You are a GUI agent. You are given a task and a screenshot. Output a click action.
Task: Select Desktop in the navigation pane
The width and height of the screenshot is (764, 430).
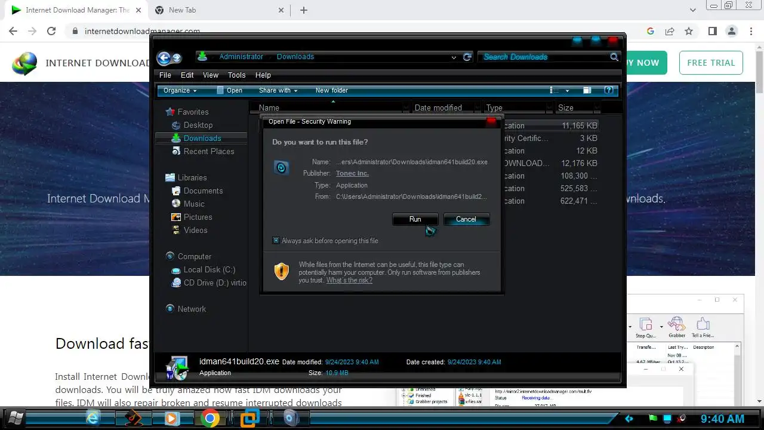click(192, 125)
